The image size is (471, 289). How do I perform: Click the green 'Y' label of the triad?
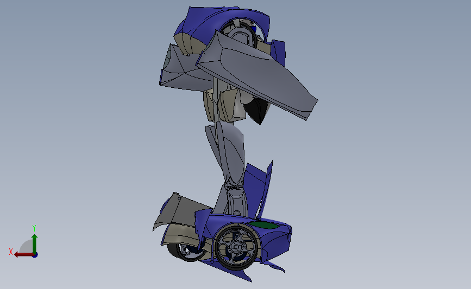34,228
